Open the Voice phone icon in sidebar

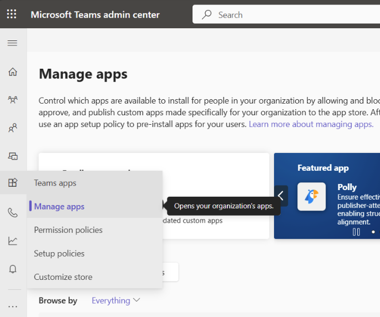tap(13, 213)
